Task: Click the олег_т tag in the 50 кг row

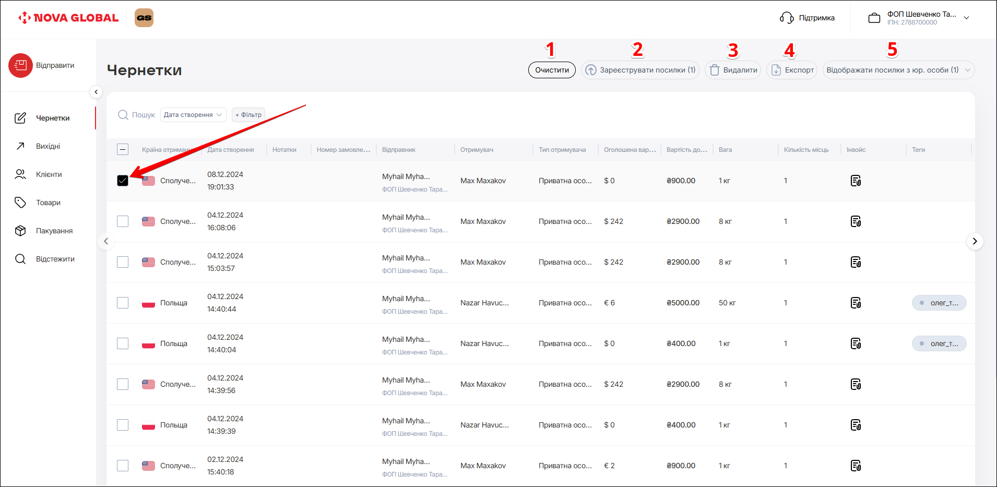Action: coord(939,303)
